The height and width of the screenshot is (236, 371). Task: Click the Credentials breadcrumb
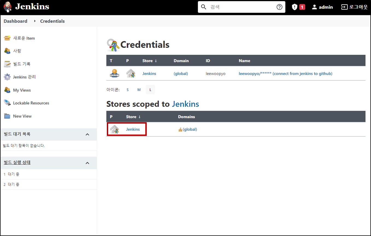point(52,21)
